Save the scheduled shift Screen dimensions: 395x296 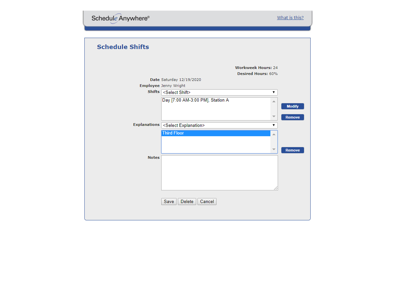(x=169, y=201)
